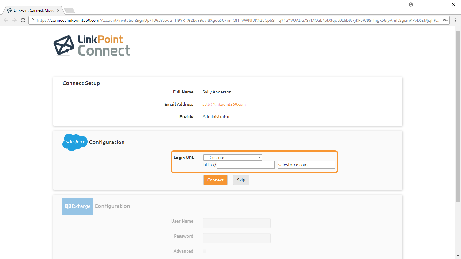Close the LinkPoint Connect tab
The height and width of the screenshot is (259, 461).
click(58, 10)
